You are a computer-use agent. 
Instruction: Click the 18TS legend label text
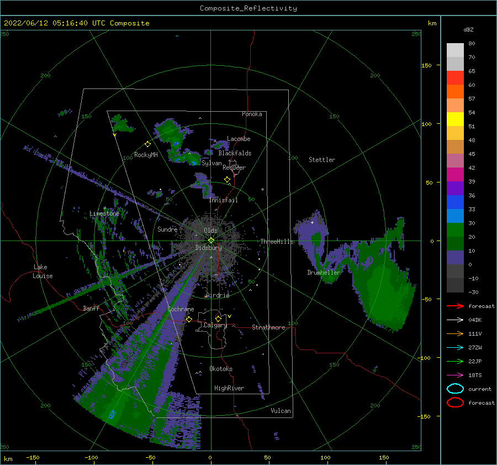[x=475, y=375]
